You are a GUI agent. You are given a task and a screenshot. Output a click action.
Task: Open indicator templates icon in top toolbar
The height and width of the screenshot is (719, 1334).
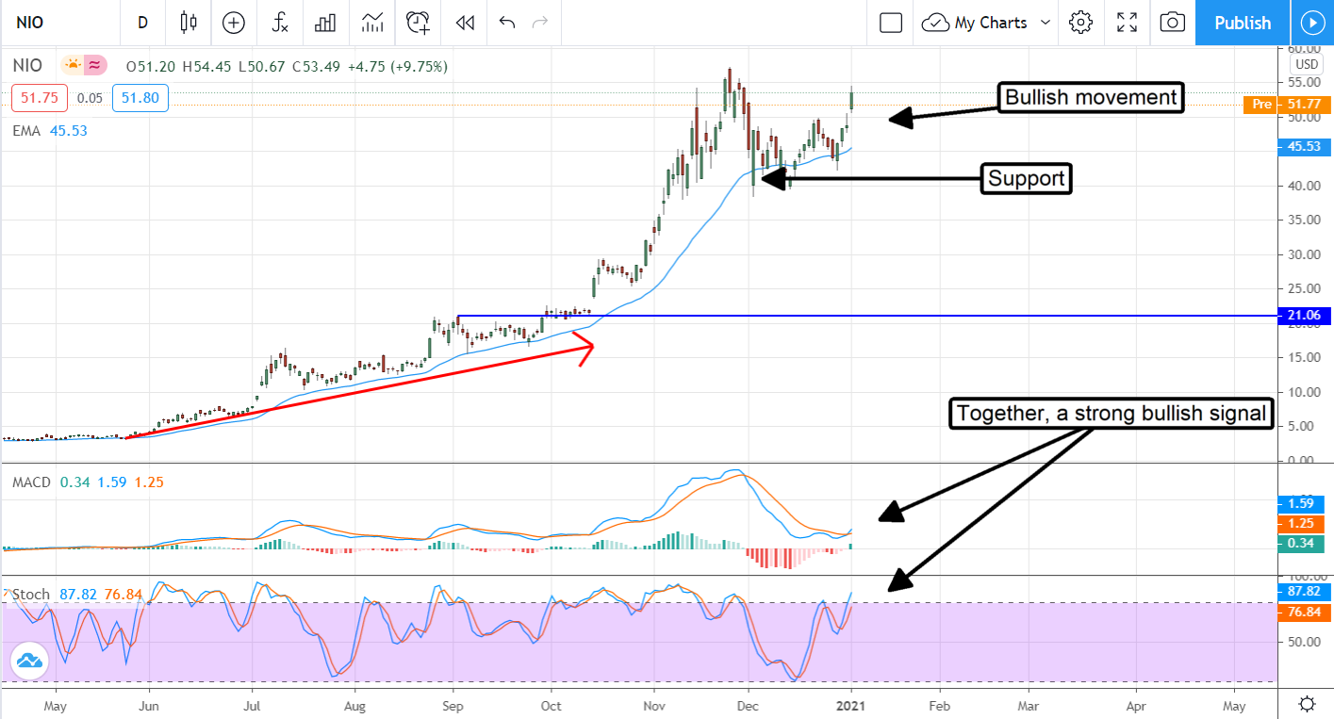point(372,23)
